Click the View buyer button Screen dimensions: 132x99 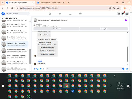point(56,29)
